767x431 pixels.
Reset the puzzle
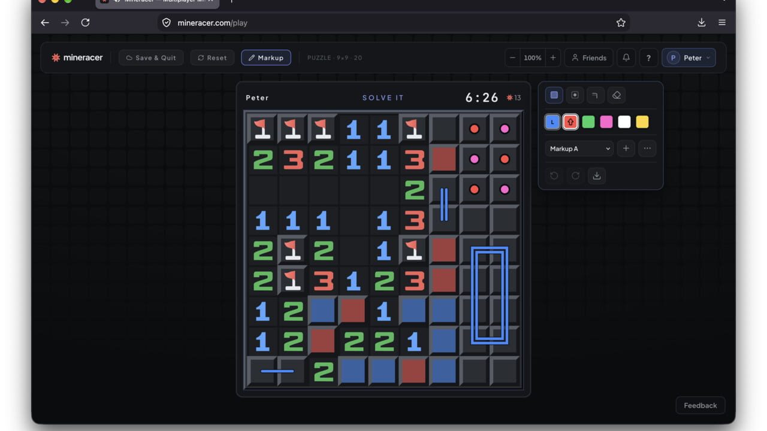click(212, 57)
